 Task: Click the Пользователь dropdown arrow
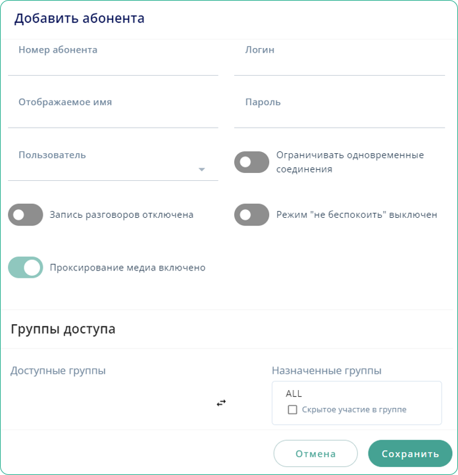tap(202, 170)
